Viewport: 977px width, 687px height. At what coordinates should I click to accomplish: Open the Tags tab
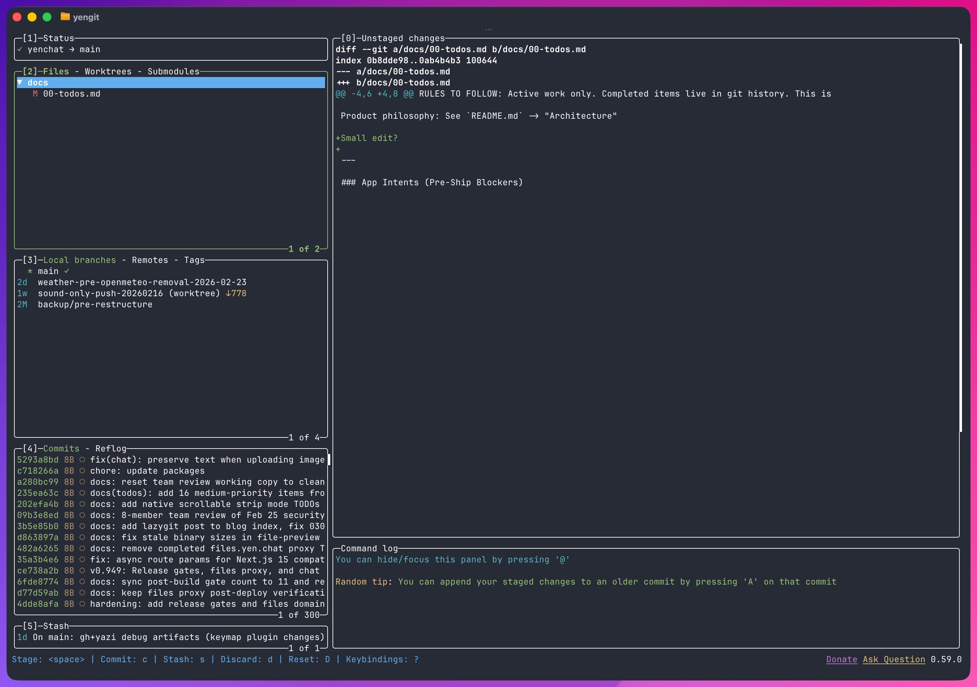pos(194,260)
